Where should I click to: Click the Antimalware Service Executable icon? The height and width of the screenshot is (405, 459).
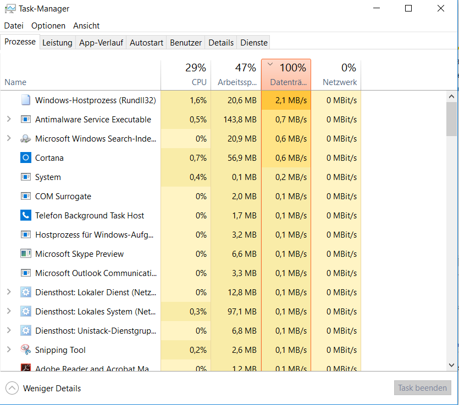click(26, 119)
